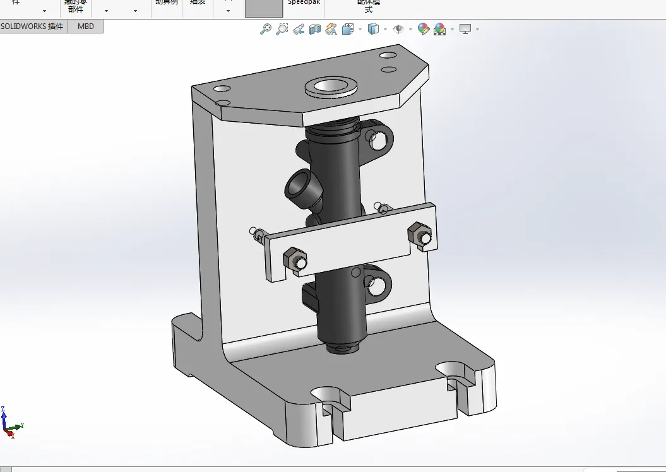The height and width of the screenshot is (472, 666).
Task: Open dropdown arrow left of 部件 button
Action: click(45, 11)
